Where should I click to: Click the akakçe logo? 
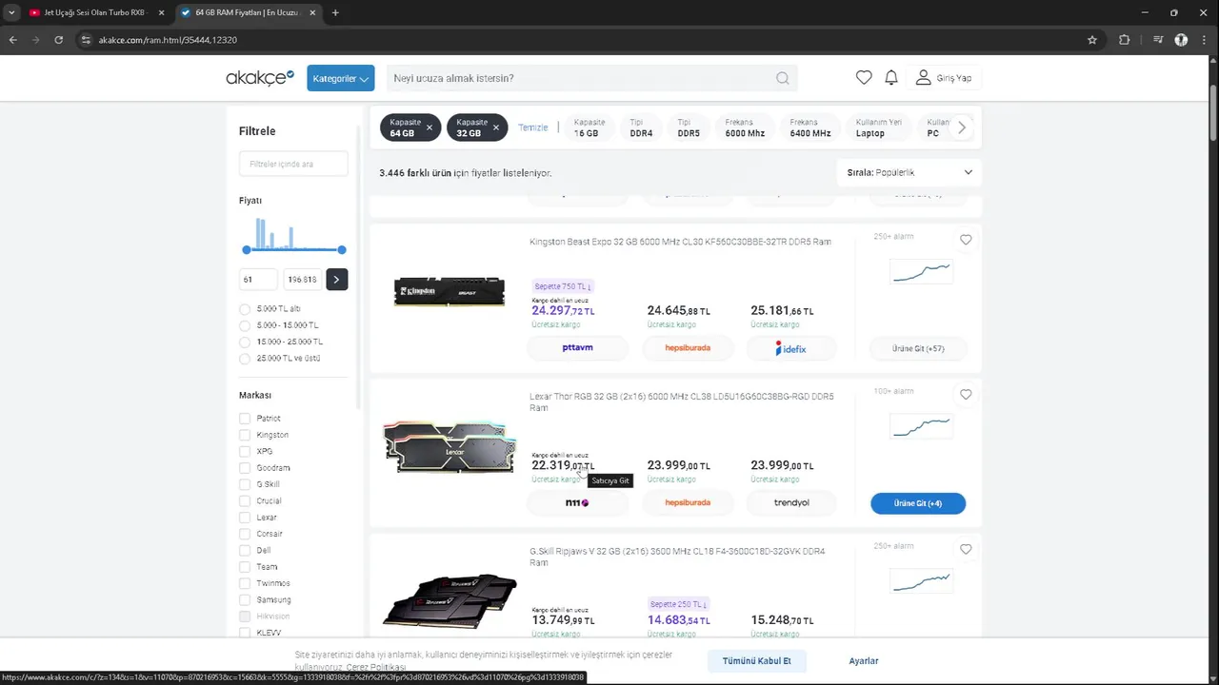tap(260, 78)
